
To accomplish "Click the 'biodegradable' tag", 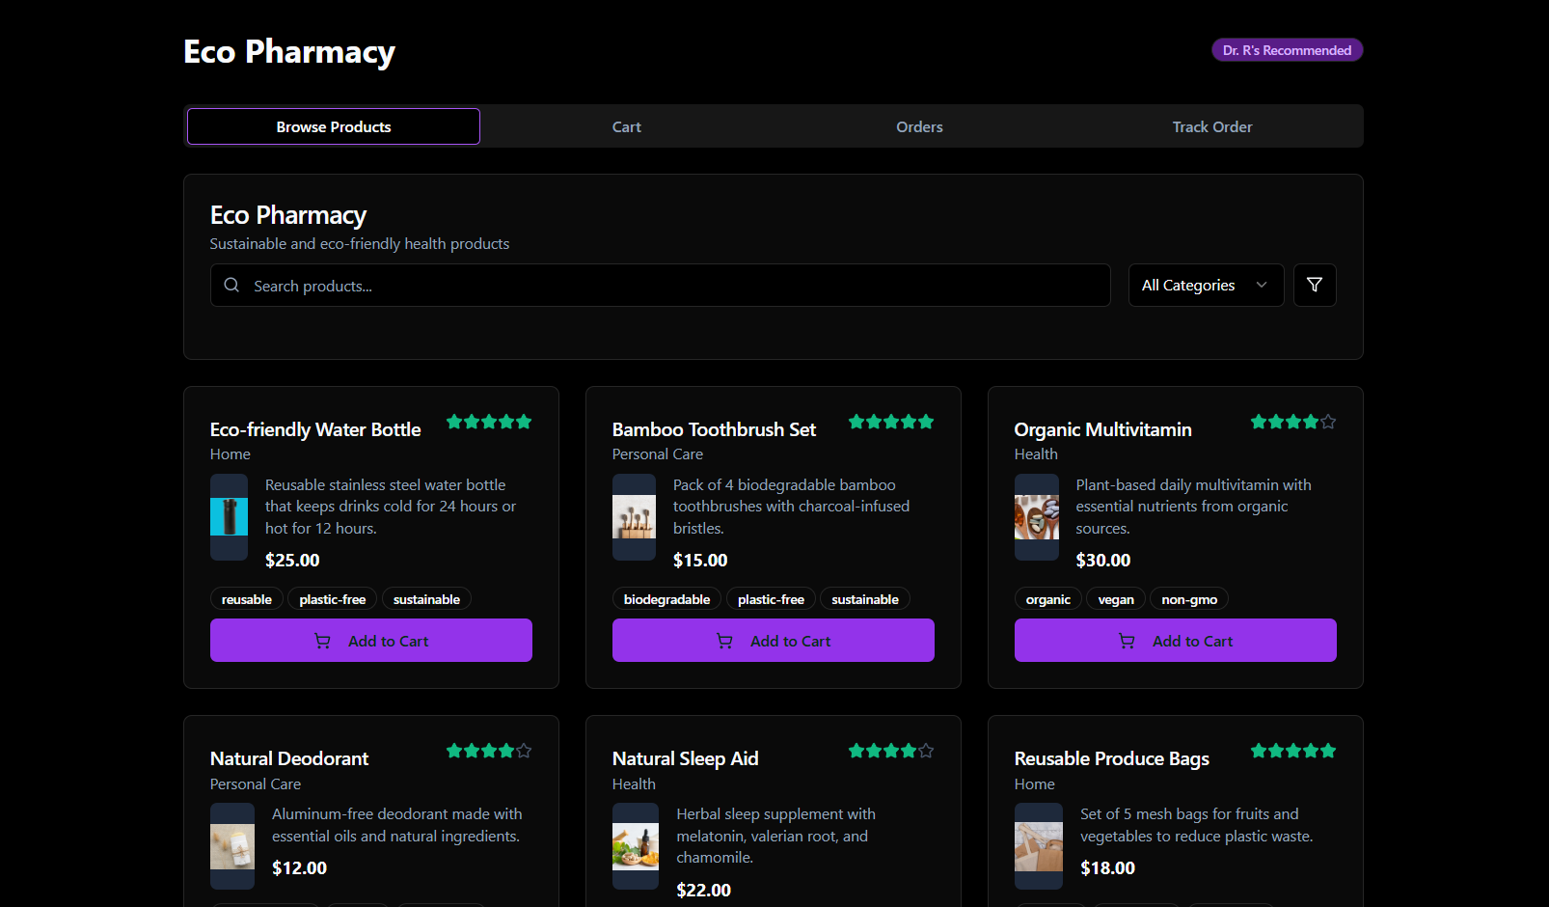I will click(667, 599).
